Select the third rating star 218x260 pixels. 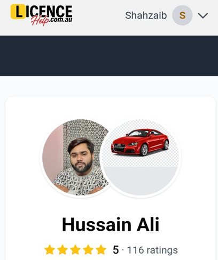[x=75, y=250]
